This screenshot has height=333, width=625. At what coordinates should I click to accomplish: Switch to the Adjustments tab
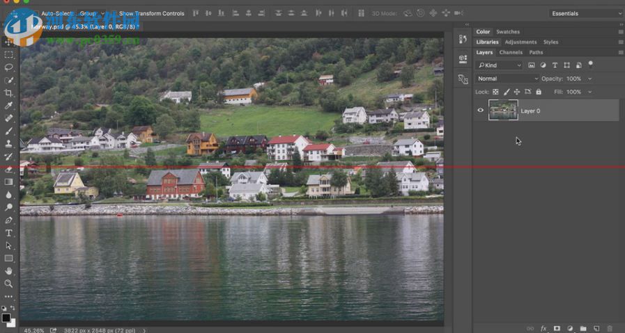point(520,42)
